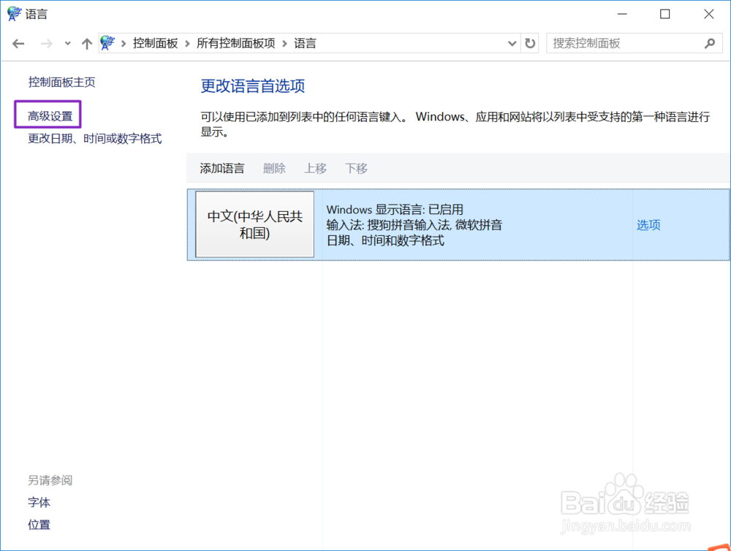
Task: Click 上移 to move language up
Action: coord(315,168)
